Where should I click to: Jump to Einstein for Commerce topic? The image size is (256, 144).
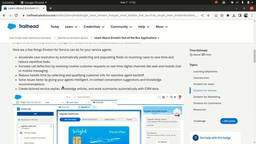[207, 103]
